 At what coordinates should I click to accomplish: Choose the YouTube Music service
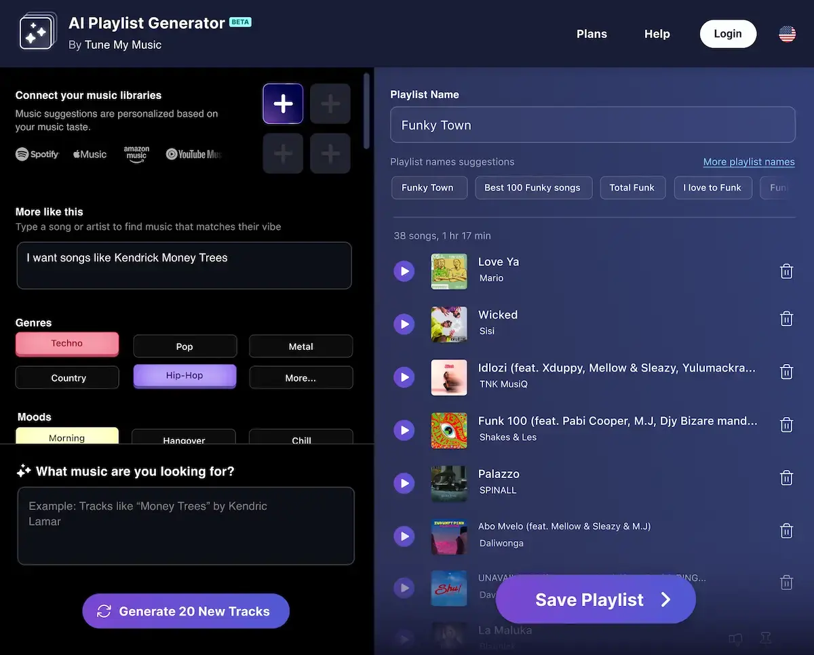pos(193,154)
